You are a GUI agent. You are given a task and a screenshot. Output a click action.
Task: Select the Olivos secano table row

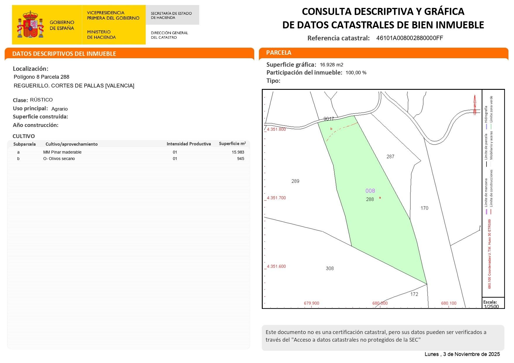(x=129, y=159)
